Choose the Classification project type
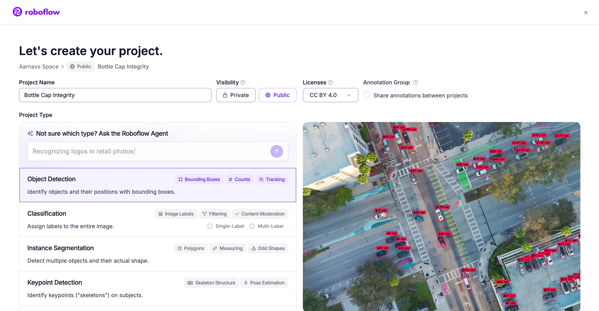599x311 pixels. (158, 219)
